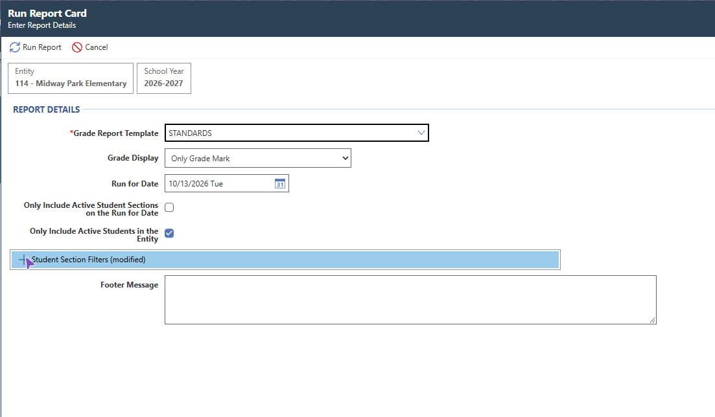This screenshot has width=715, height=417.
Task: Click the School Year 2026-2027 box
Action: [x=164, y=78]
